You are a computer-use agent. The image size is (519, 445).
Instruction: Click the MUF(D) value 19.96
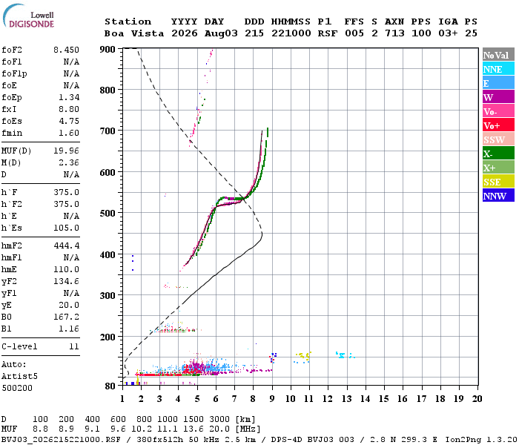66,151
